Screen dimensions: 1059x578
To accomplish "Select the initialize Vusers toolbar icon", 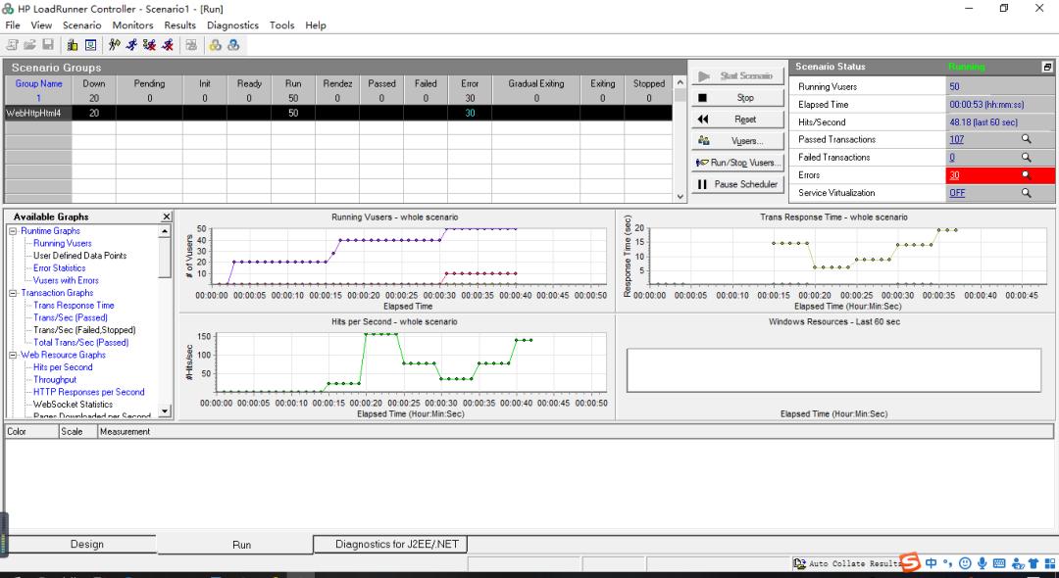I will [116, 44].
